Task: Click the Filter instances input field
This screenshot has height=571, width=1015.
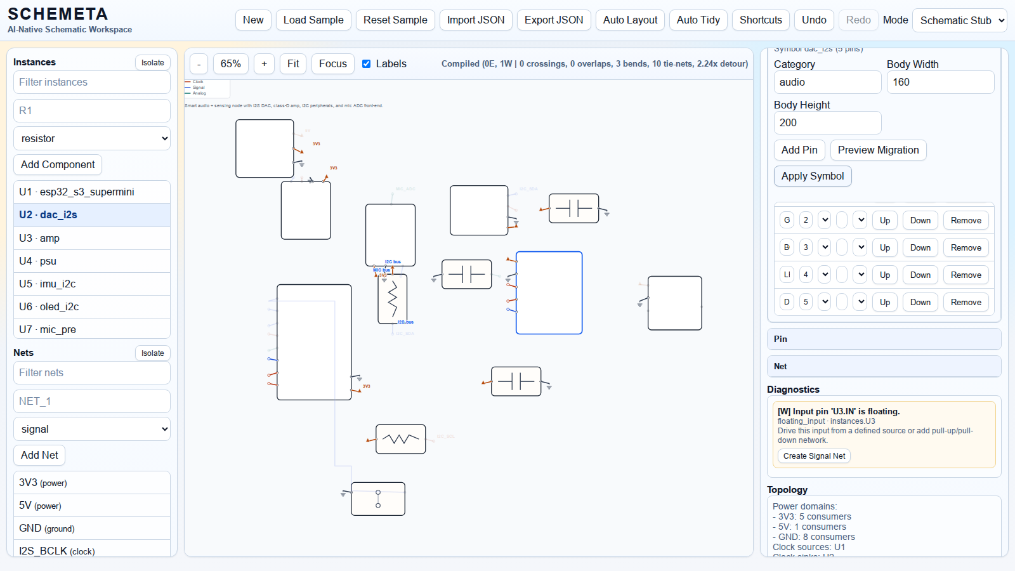Action: (92, 82)
